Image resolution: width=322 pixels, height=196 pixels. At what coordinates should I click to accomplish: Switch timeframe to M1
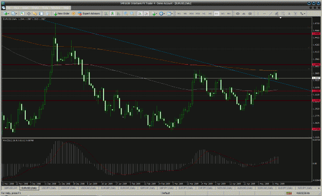(x=179, y=13)
